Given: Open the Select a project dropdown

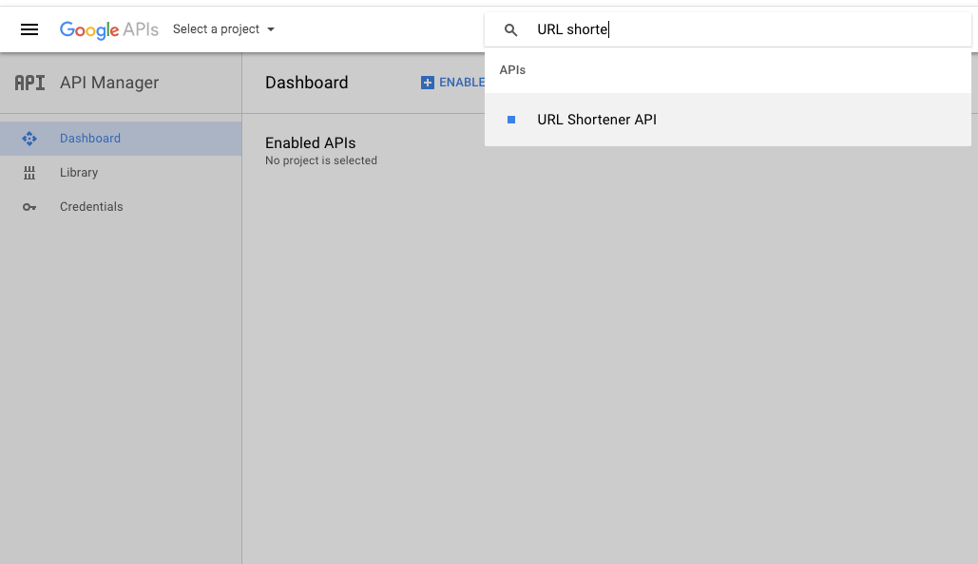Looking at the screenshot, I should coord(223,29).
